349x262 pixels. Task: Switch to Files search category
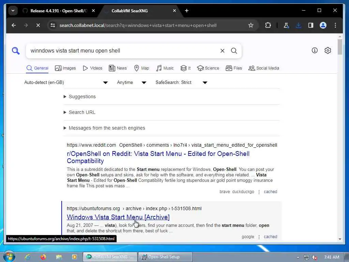[x=234, y=68]
